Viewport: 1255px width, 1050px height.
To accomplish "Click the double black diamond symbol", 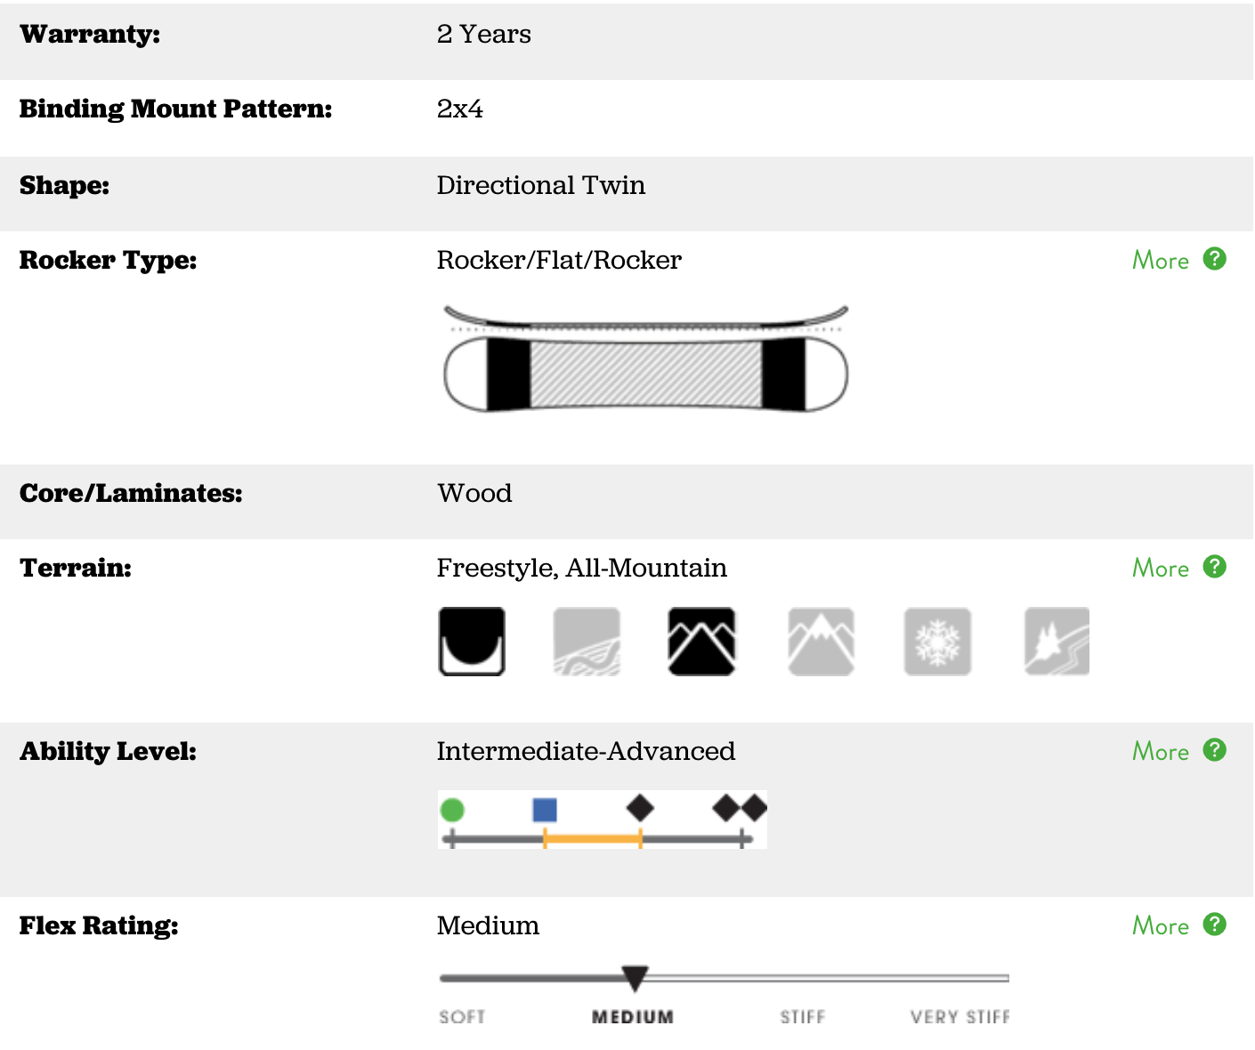I will pyautogui.click(x=740, y=809).
